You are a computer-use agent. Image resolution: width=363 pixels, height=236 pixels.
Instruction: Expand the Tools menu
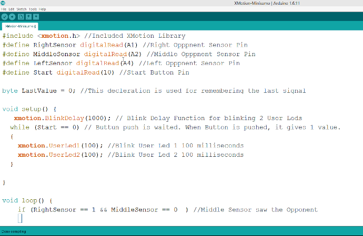33,9
